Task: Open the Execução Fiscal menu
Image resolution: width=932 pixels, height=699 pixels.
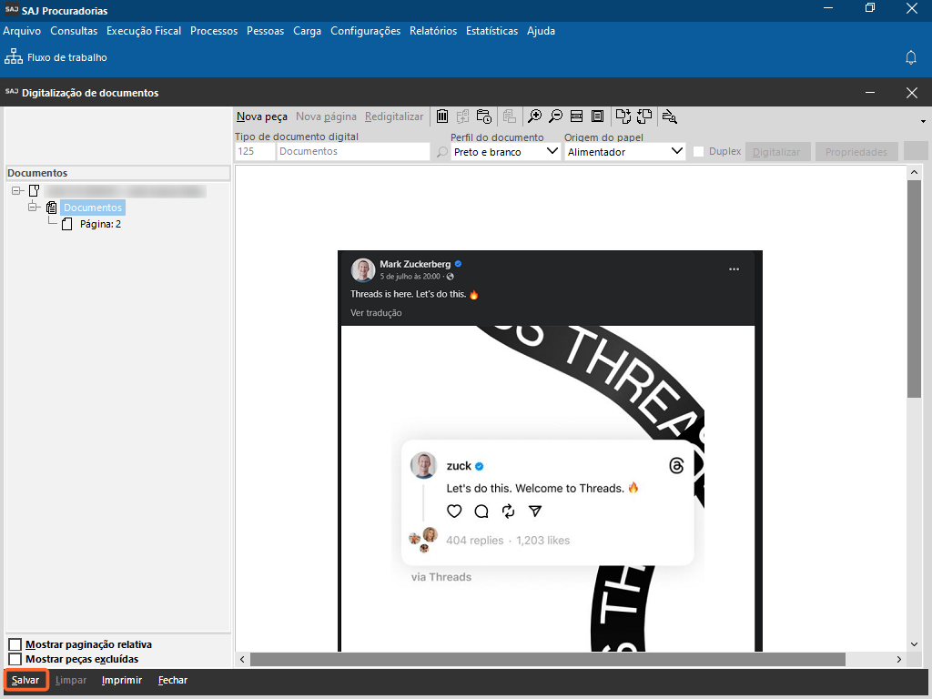Action: pos(144,31)
